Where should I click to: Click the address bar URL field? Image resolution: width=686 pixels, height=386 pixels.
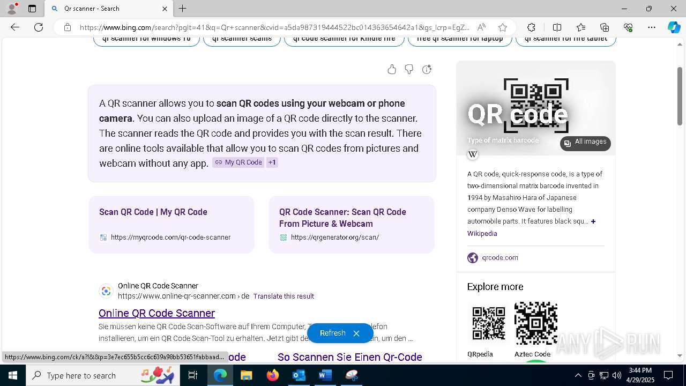click(x=274, y=27)
